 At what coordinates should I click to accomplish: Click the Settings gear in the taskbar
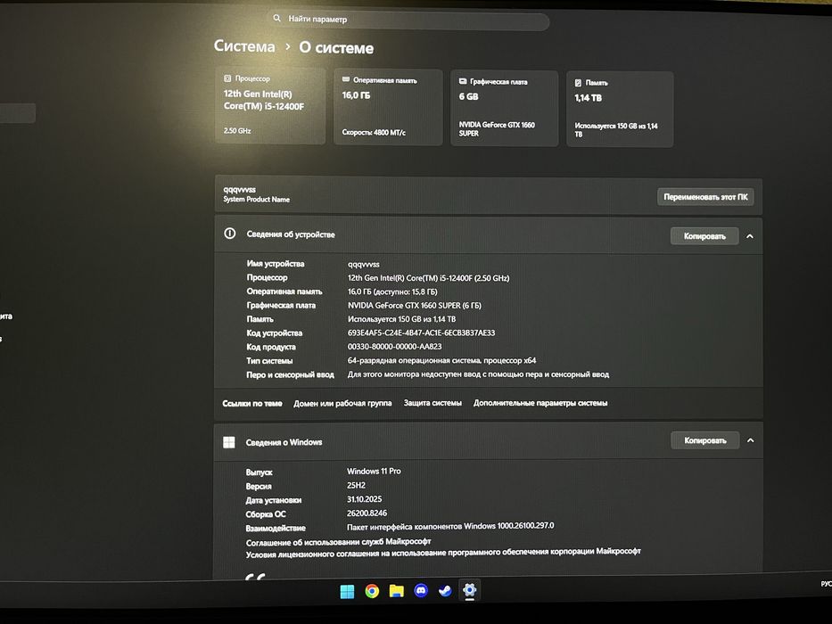[470, 589]
